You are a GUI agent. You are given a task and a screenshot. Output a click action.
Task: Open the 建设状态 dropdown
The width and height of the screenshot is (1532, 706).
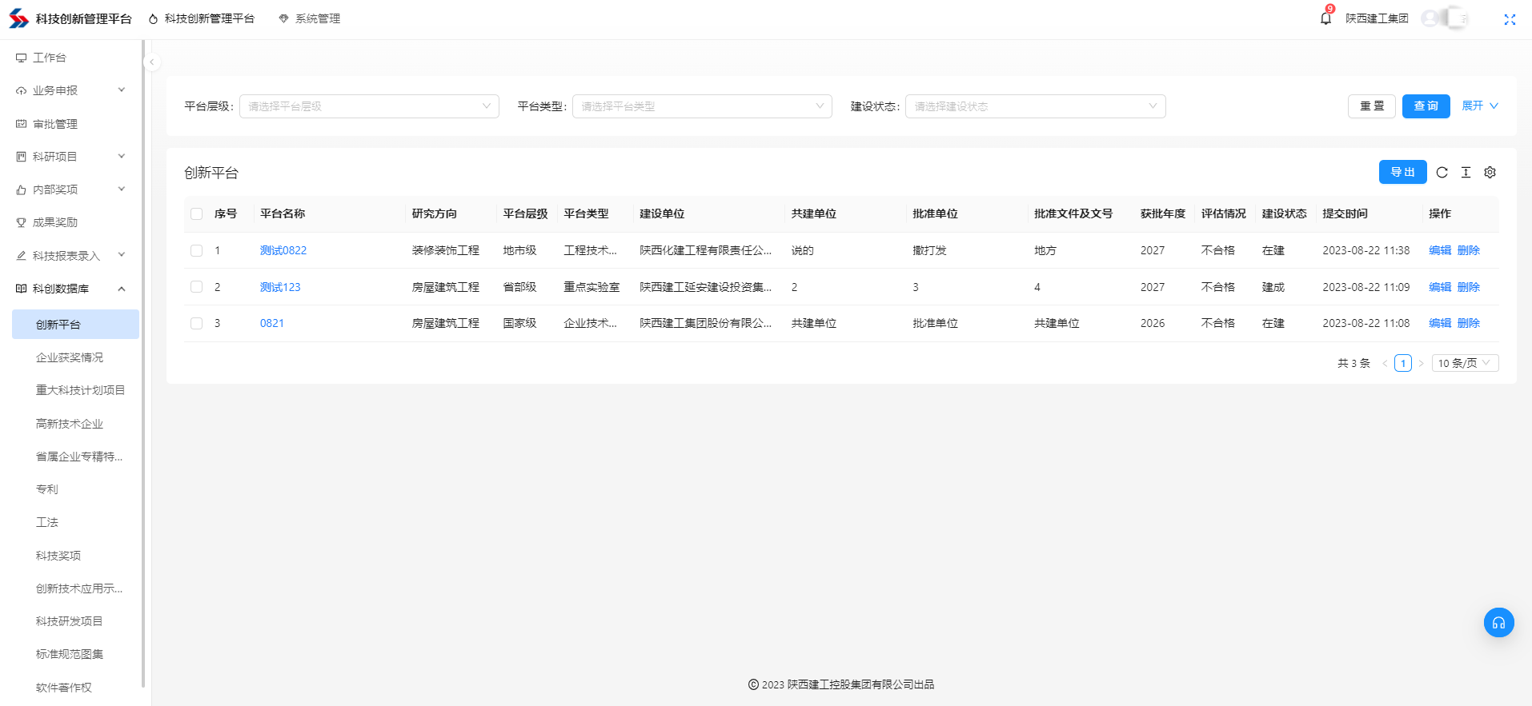1035,106
